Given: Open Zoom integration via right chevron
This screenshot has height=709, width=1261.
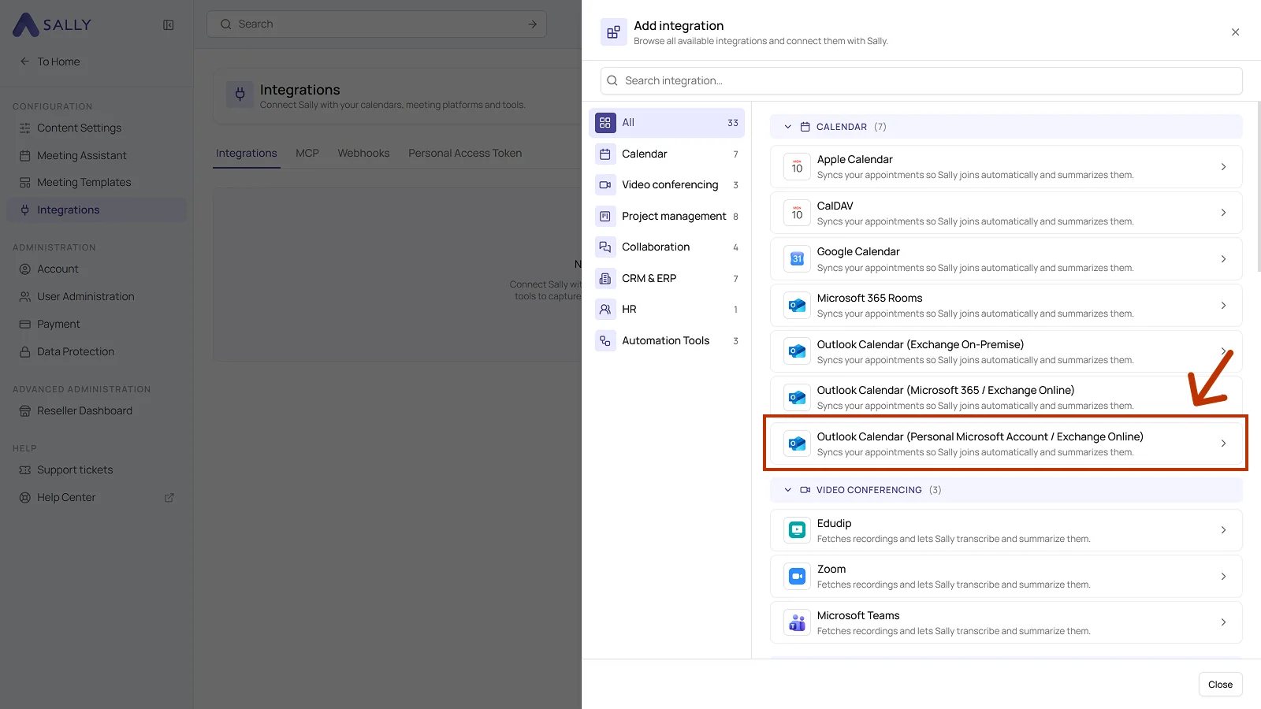Looking at the screenshot, I should click(1223, 577).
